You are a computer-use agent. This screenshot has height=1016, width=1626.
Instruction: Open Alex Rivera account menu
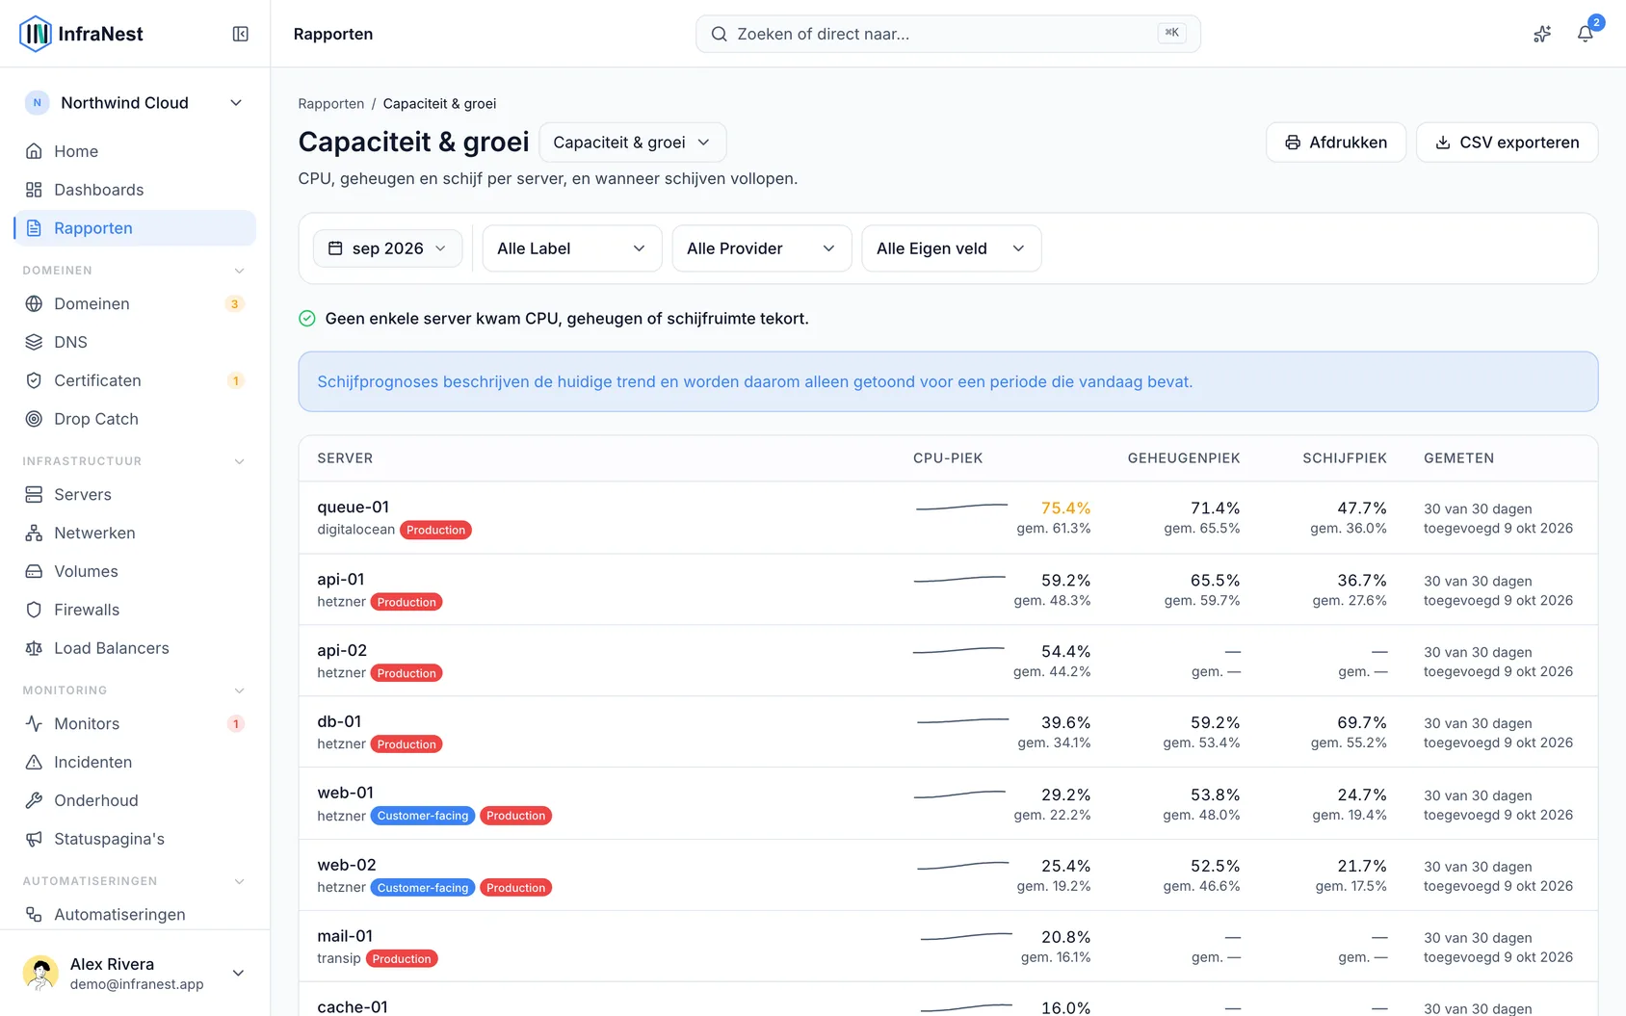pyautogui.click(x=135, y=973)
